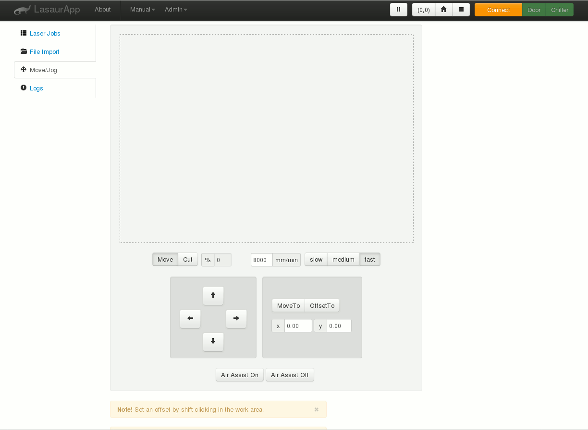Click the home icon to run homing
The width and height of the screenshot is (588, 430).
tap(444, 10)
